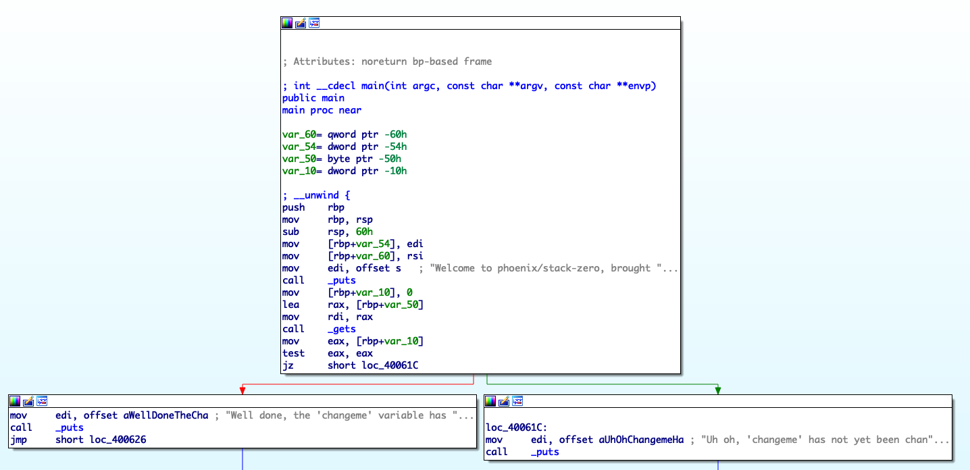Click edit icon on the loc_40061C block
The width and height of the screenshot is (970, 470).
coord(504,401)
